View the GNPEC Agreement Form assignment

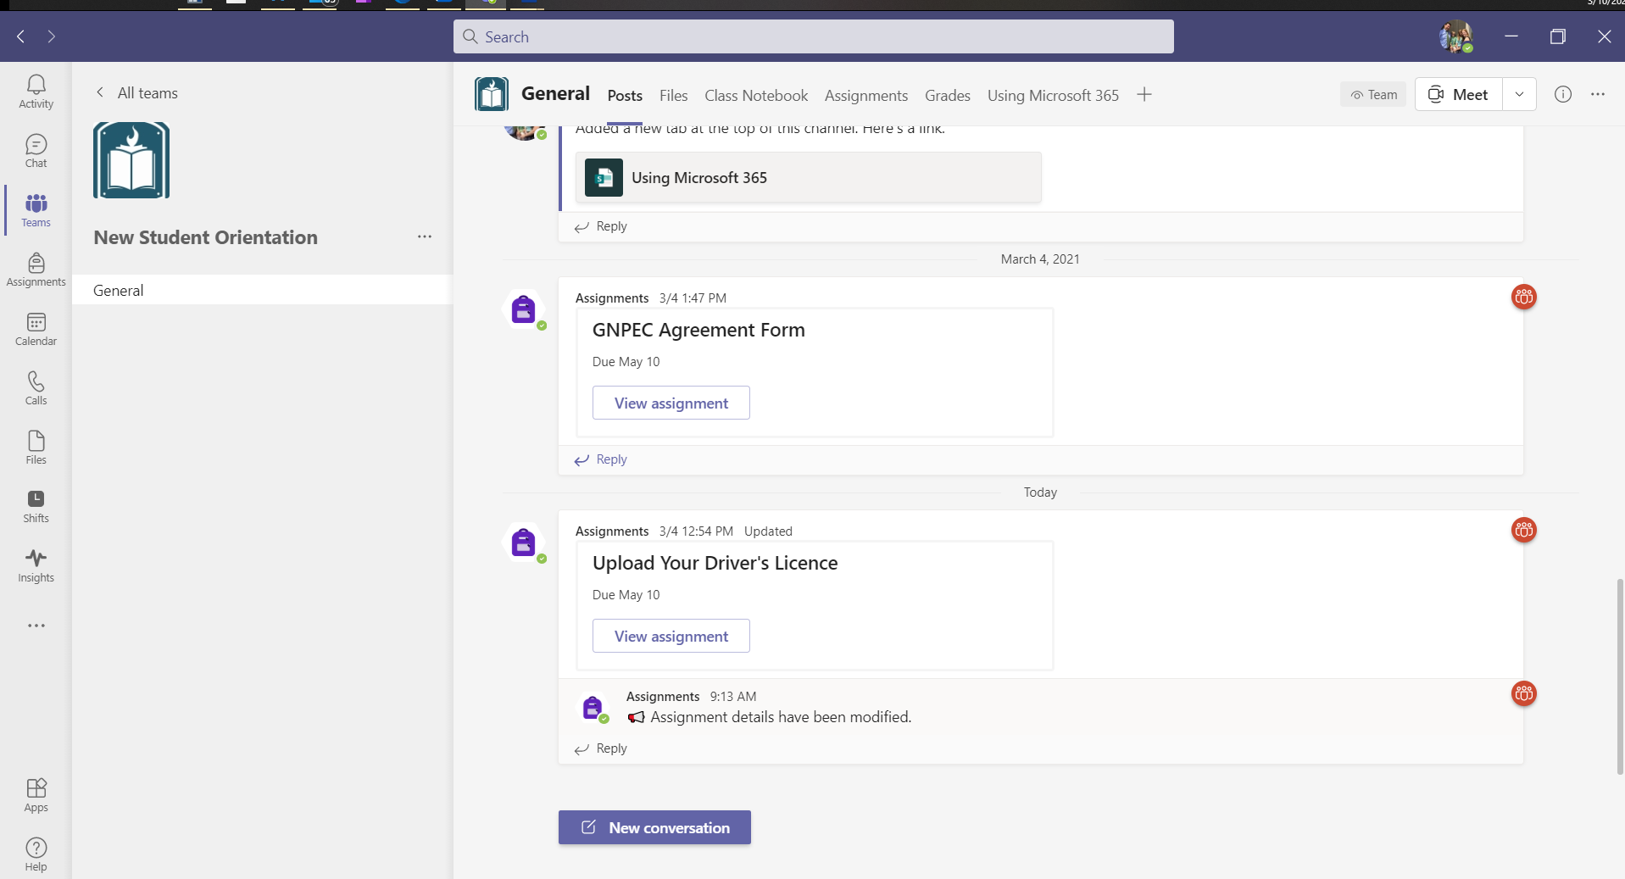pyautogui.click(x=671, y=403)
